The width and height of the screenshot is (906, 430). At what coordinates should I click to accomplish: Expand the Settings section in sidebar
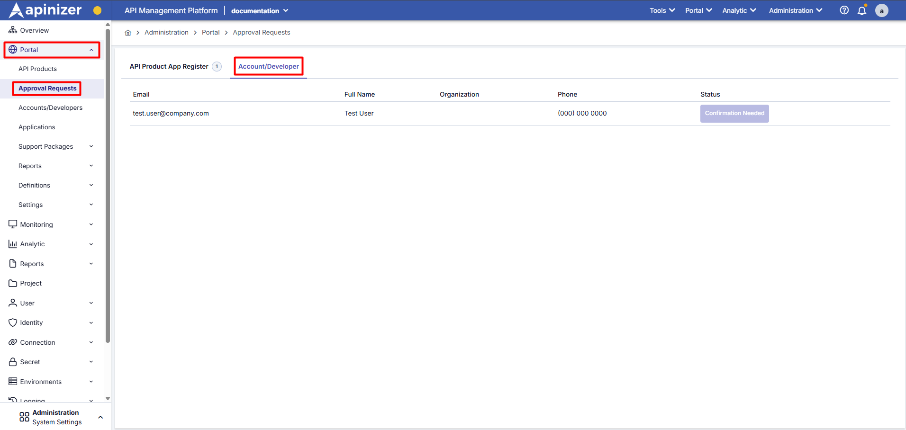(30, 205)
